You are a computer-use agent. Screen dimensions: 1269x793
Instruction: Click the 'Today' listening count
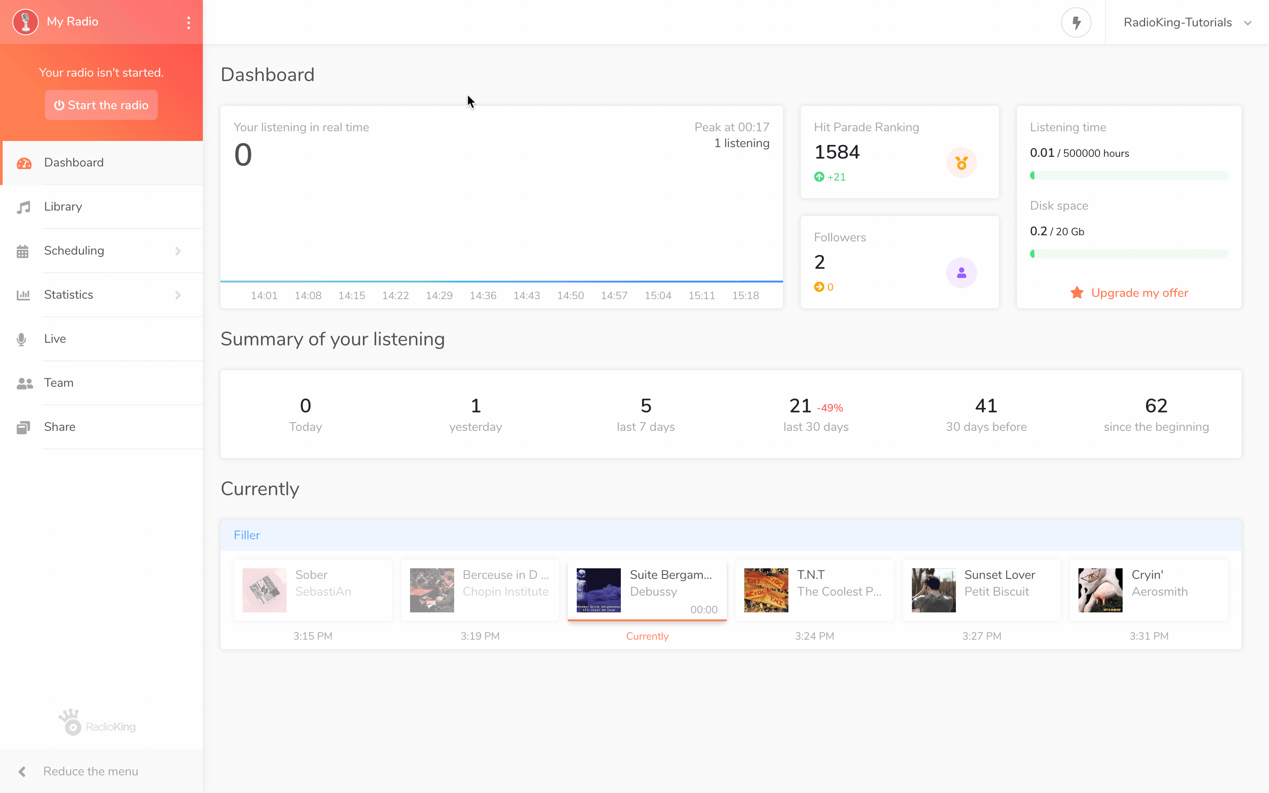tap(306, 406)
